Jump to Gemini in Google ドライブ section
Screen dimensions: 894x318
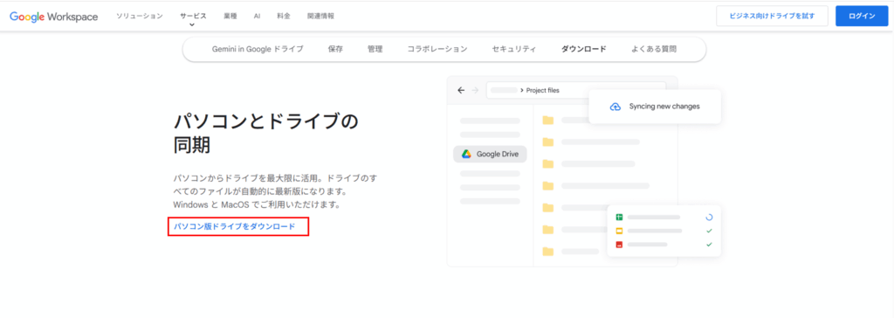[x=258, y=49]
